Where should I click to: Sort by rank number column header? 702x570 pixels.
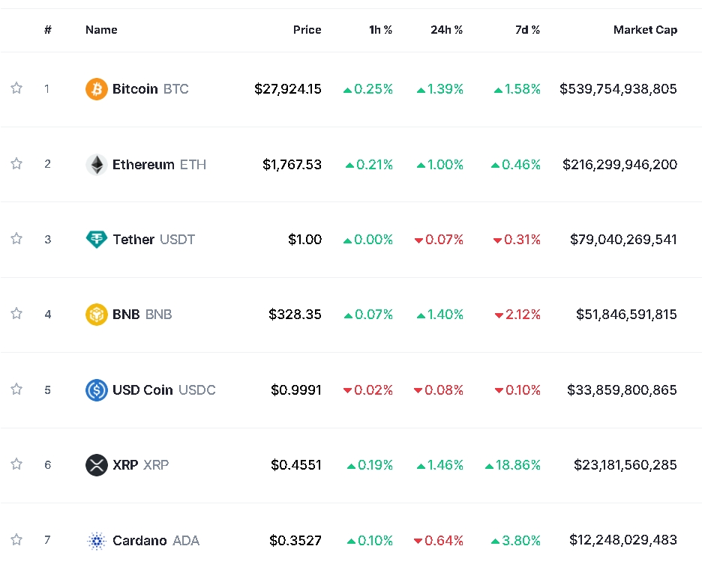(x=48, y=30)
